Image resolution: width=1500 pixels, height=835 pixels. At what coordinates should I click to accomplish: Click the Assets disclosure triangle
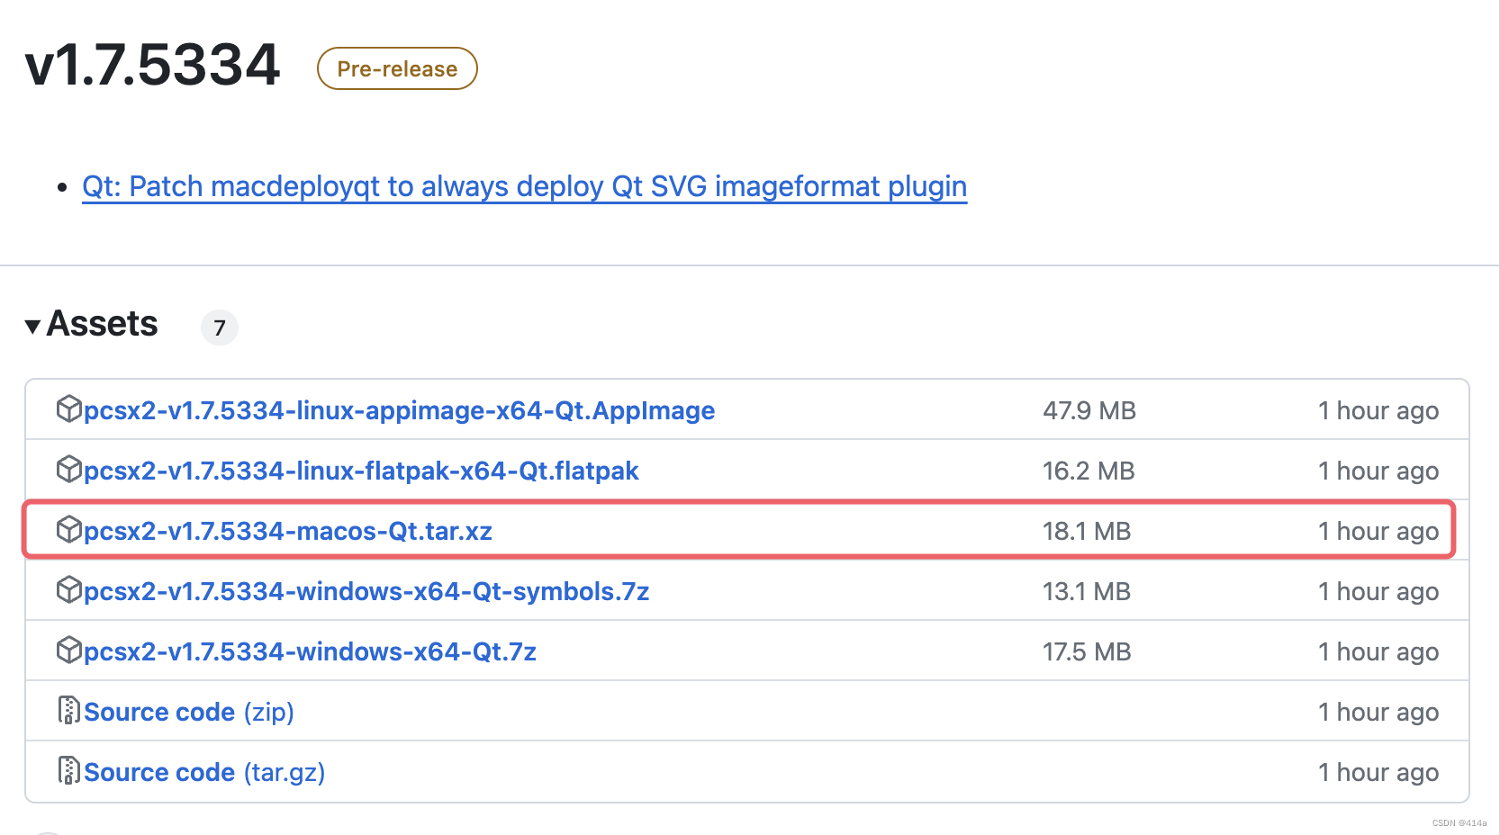[32, 326]
